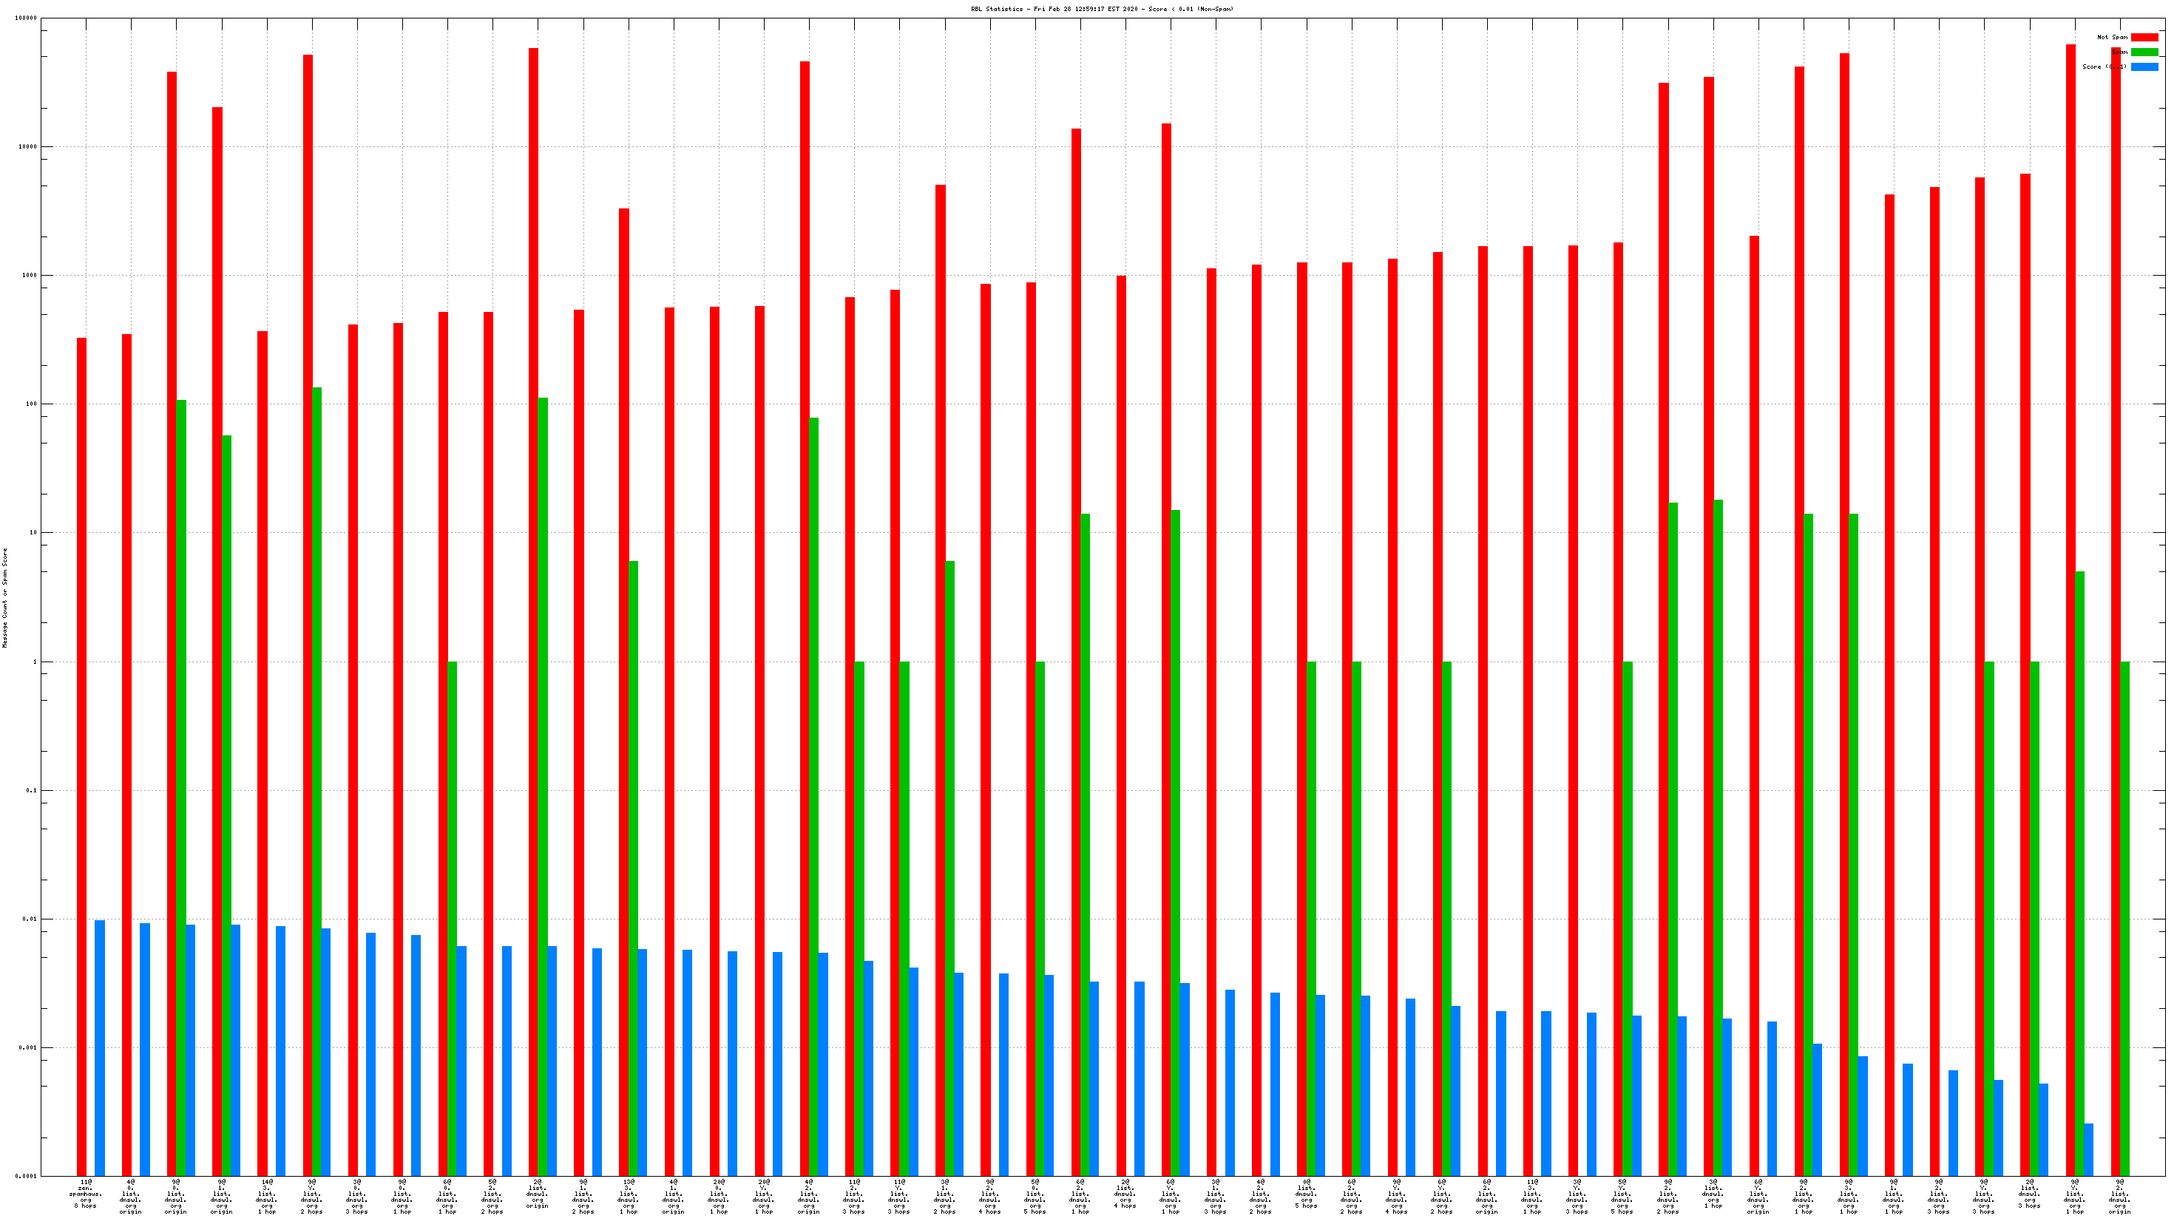Click the 5@ 2.list.dnswl.org 2 hops label
This screenshot has height=1224, width=2177.
point(492,1196)
